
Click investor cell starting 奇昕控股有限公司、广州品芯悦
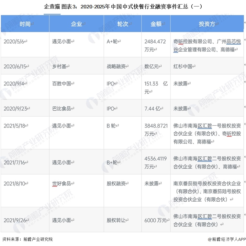(207, 46)
